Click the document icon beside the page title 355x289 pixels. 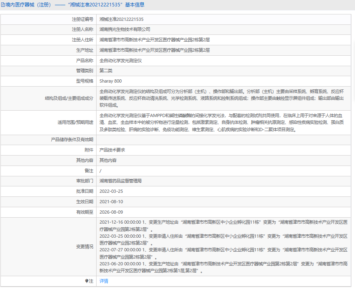(3, 5)
